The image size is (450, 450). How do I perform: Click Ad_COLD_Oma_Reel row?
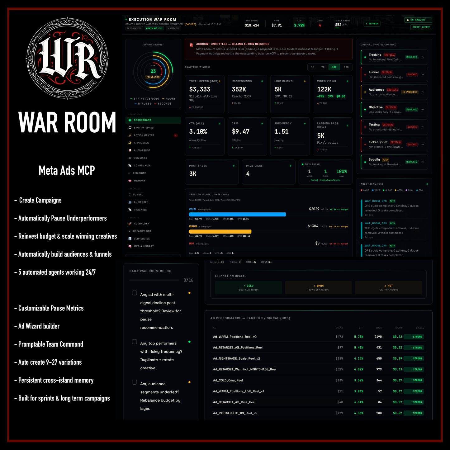pyautogui.click(x=318, y=380)
